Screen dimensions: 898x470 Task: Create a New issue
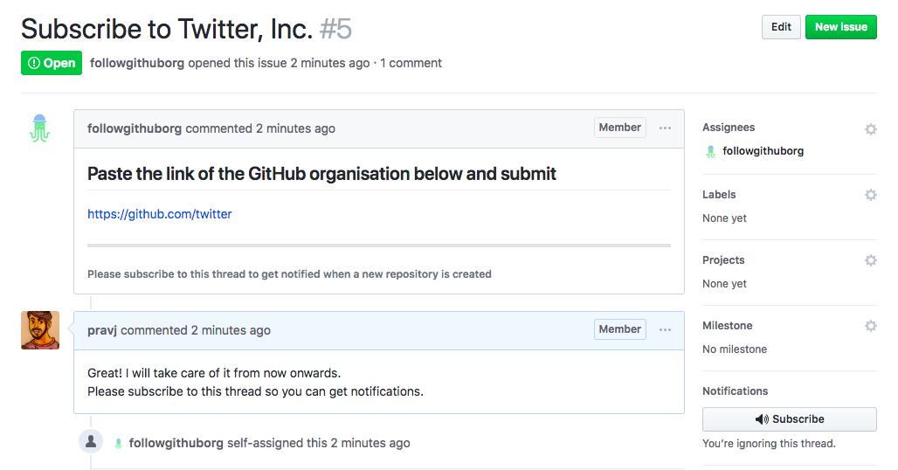pyautogui.click(x=840, y=27)
